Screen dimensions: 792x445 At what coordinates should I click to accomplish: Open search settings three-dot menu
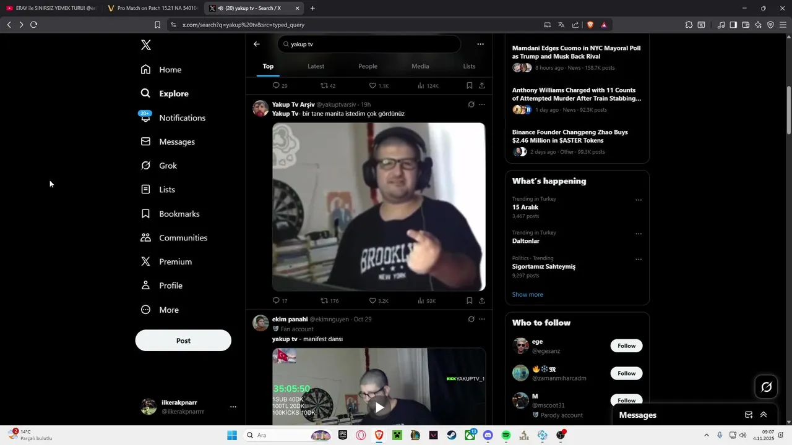click(x=480, y=44)
